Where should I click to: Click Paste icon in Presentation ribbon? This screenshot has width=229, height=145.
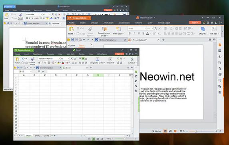pyautogui.click(x=71, y=29)
